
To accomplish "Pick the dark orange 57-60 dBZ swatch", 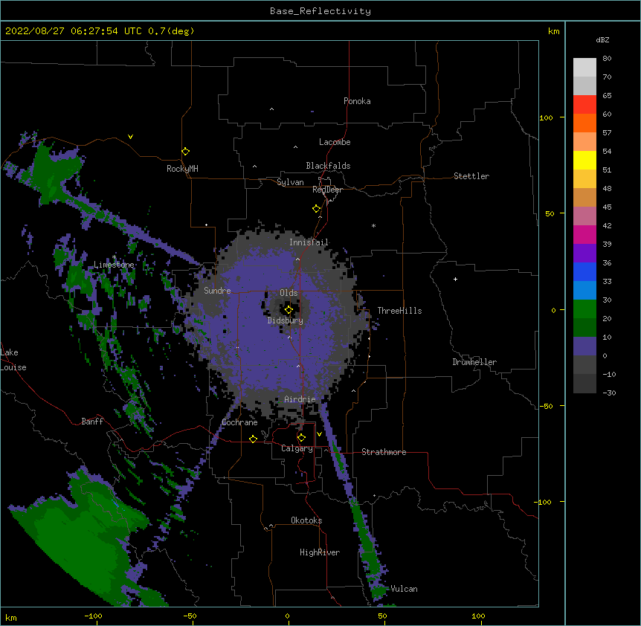I will pos(584,123).
